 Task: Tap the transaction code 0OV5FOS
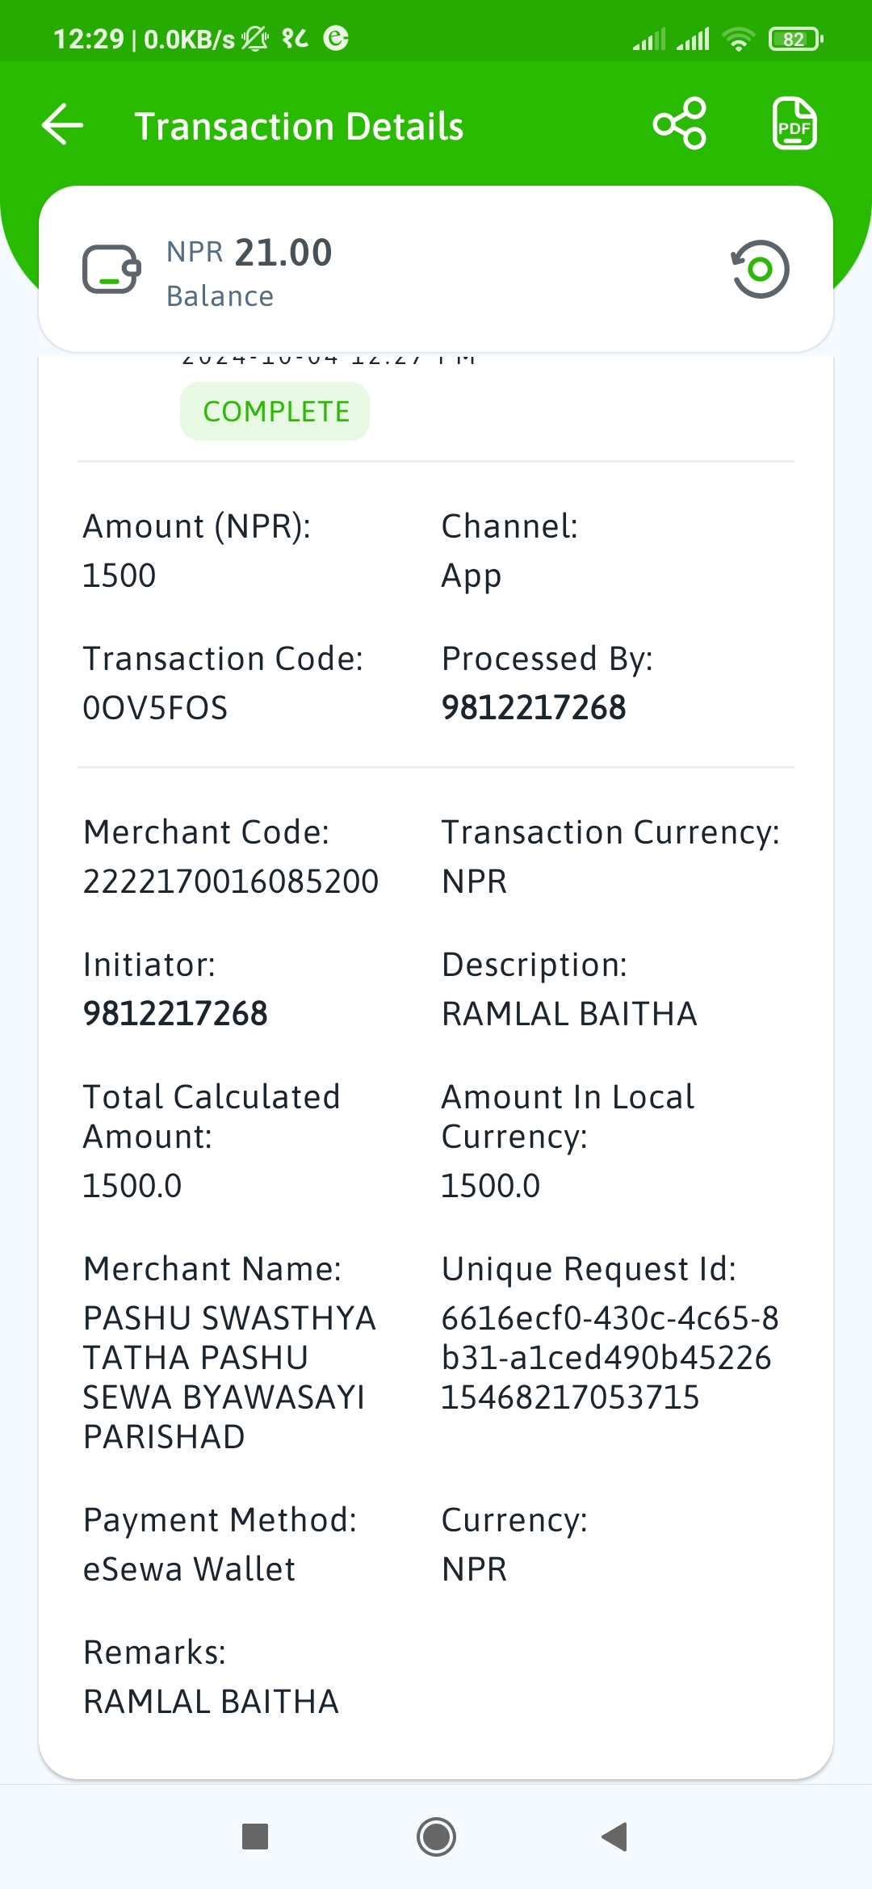(155, 708)
